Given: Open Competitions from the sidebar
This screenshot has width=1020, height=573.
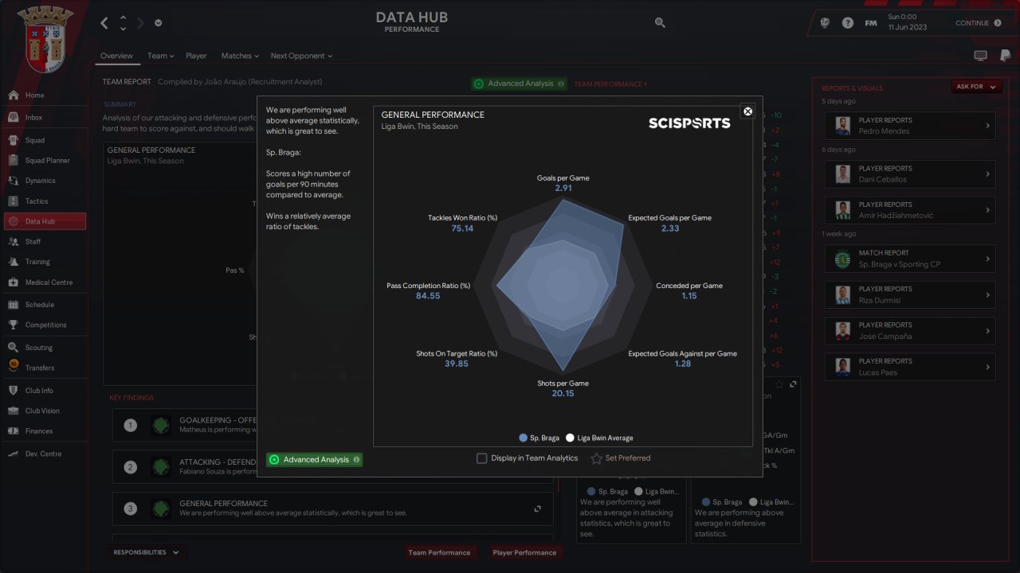Looking at the screenshot, I should coord(44,325).
